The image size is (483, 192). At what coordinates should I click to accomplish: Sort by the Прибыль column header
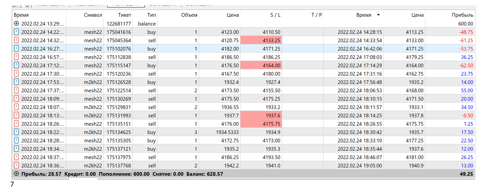tap(462, 15)
